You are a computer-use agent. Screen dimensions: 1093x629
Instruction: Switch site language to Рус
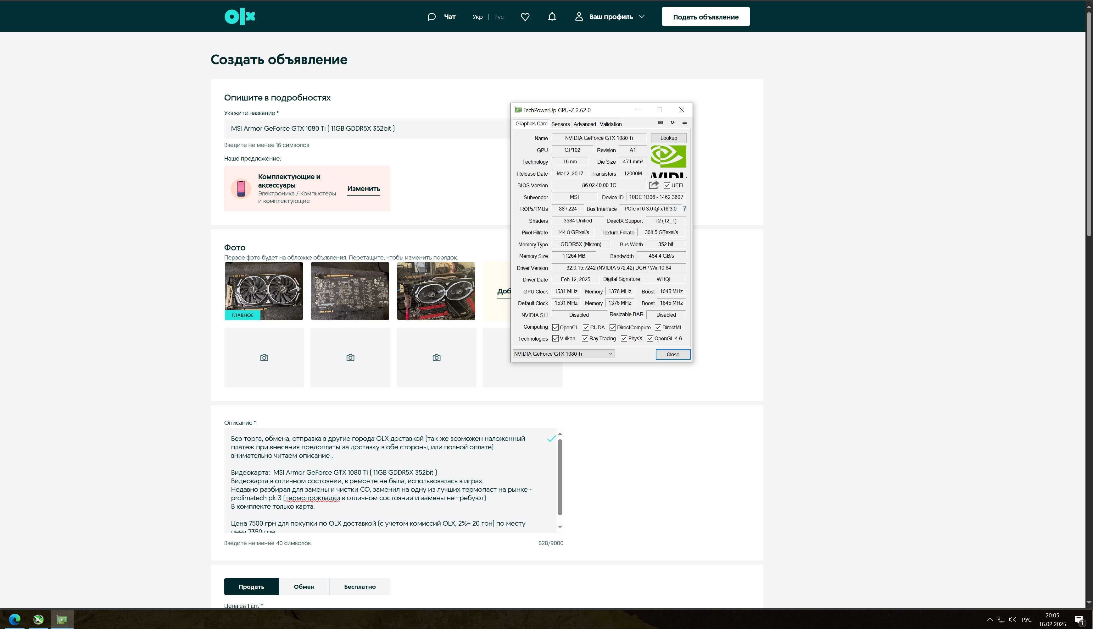(x=499, y=17)
